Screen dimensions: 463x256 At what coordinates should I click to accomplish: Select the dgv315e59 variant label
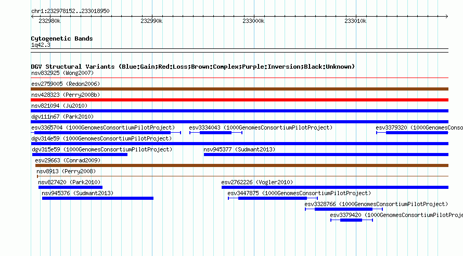(102, 149)
